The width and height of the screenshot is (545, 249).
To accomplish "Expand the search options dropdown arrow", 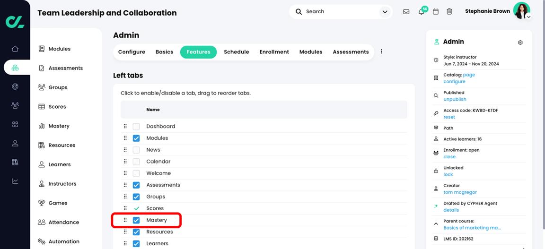I will point(385,12).
